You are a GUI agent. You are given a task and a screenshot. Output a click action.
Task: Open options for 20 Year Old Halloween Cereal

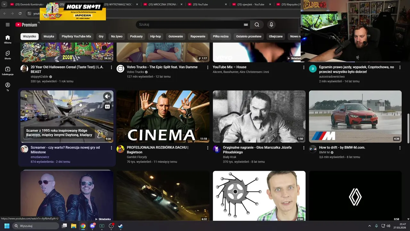[111, 67]
